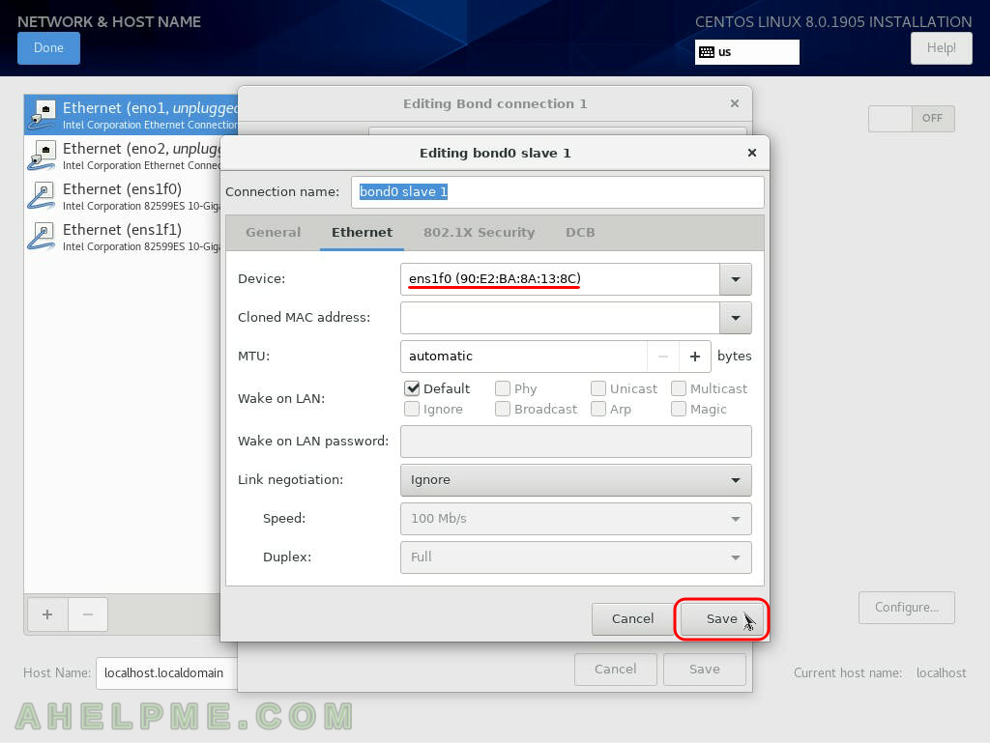Viewport: 990px width, 743px height.
Task: Uncheck the Default Wake on LAN checkbox
Action: click(412, 388)
